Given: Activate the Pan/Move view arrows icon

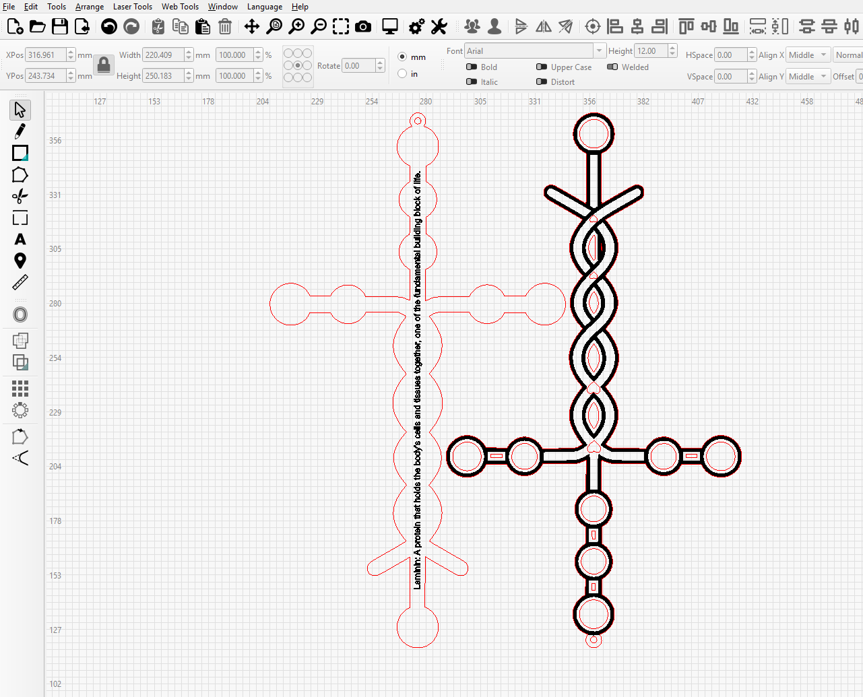Looking at the screenshot, I should (x=252, y=26).
